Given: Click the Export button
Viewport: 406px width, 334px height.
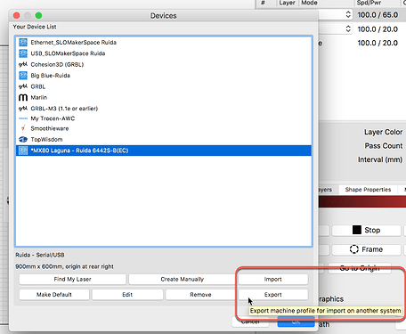Looking at the screenshot, I should (x=273, y=295).
